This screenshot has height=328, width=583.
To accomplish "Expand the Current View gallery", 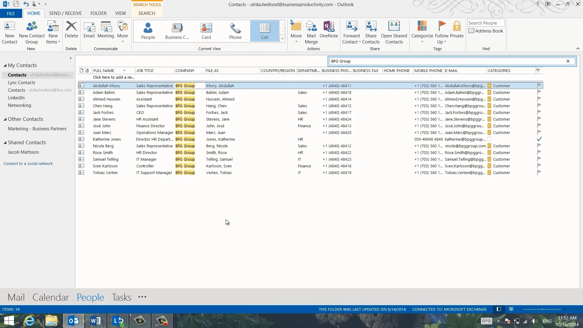I will coord(282,39).
